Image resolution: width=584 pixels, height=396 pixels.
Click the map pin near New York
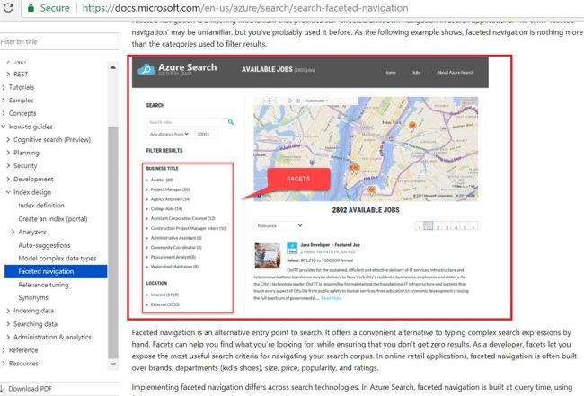pyautogui.click(x=411, y=127)
